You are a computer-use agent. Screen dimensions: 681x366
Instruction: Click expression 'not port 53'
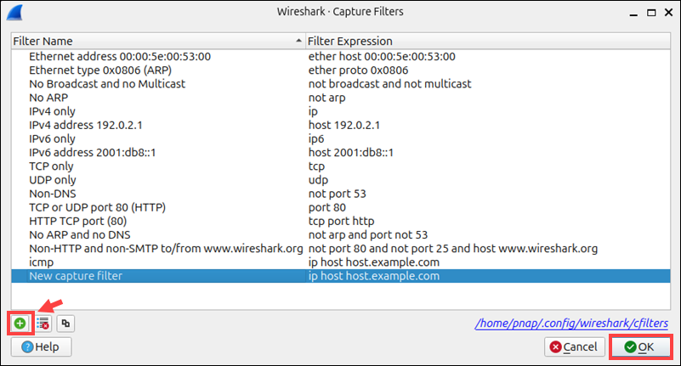pyautogui.click(x=337, y=194)
